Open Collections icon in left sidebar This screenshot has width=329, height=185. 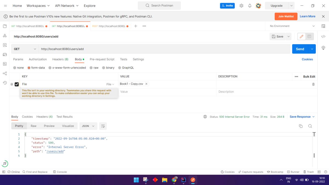5,26
